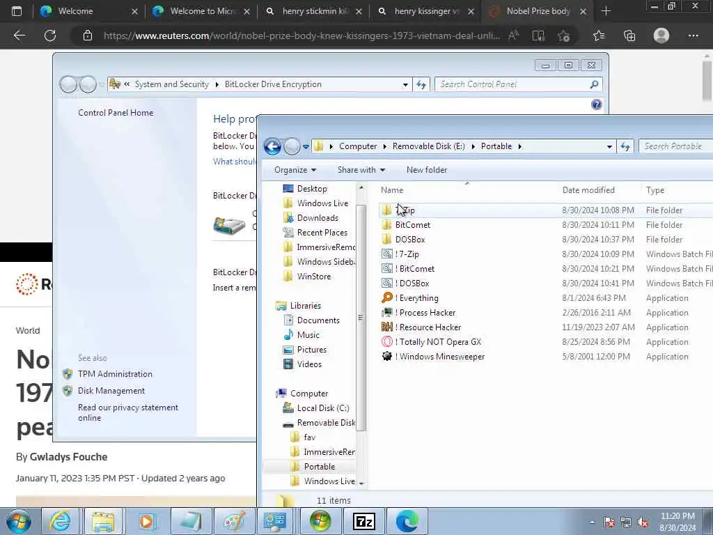Select the ! BitComet batch file
This screenshot has height=535, width=713.
pyautogui.click(x=414, y=268)
